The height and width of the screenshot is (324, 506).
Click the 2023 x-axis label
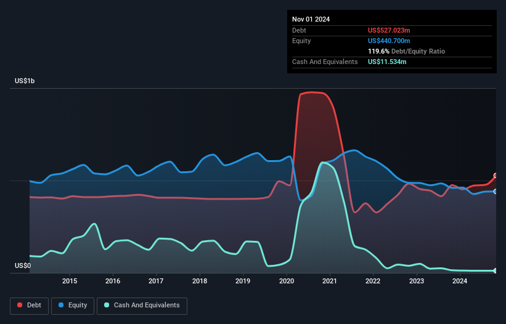tap(416, 281)
